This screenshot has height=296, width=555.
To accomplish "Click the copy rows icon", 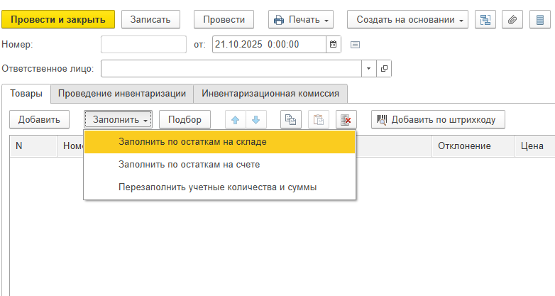I will click(x=291, y=120).
